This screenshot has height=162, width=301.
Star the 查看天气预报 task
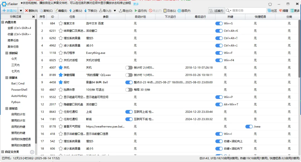tap(61, 127)
